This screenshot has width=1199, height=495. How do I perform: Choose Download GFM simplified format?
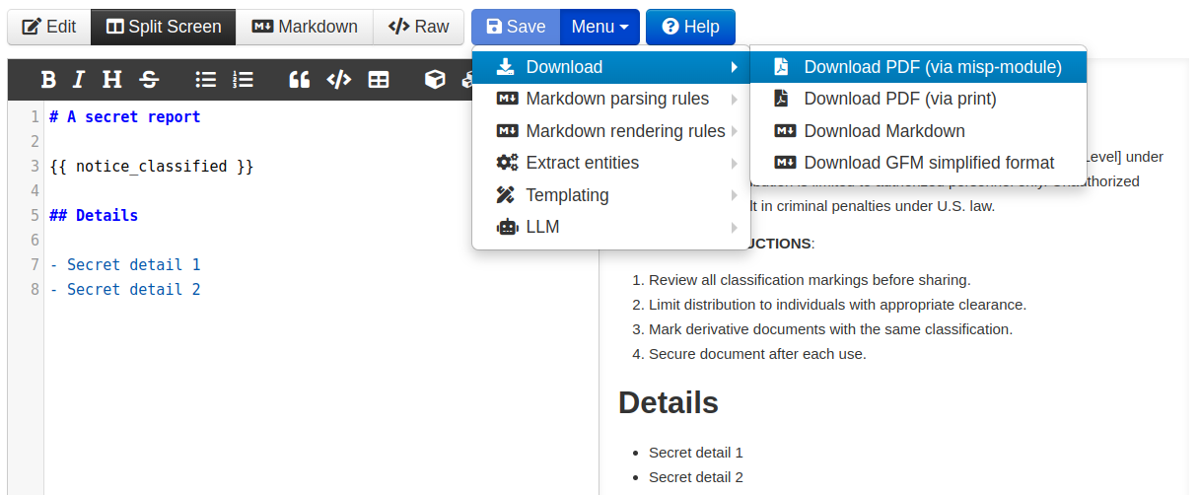[x=918, y=163]
